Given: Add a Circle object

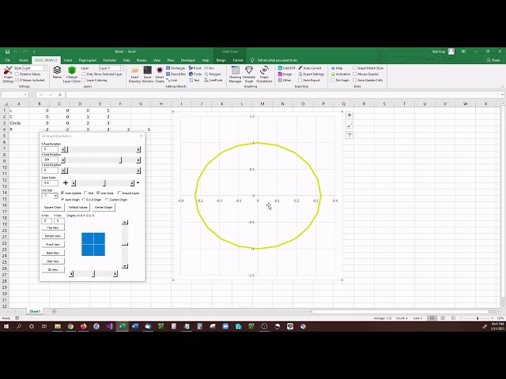Looking at the screenshot, I should [x=195, y=74].
